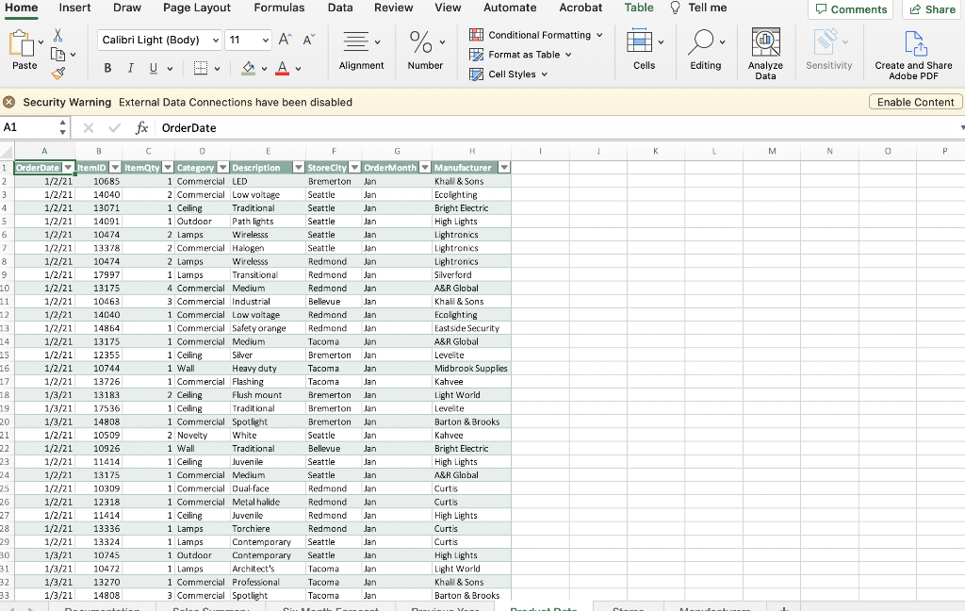The image size is (965, 611).
Task: Click the Select All corner triangle
Action: coord(7,152)
